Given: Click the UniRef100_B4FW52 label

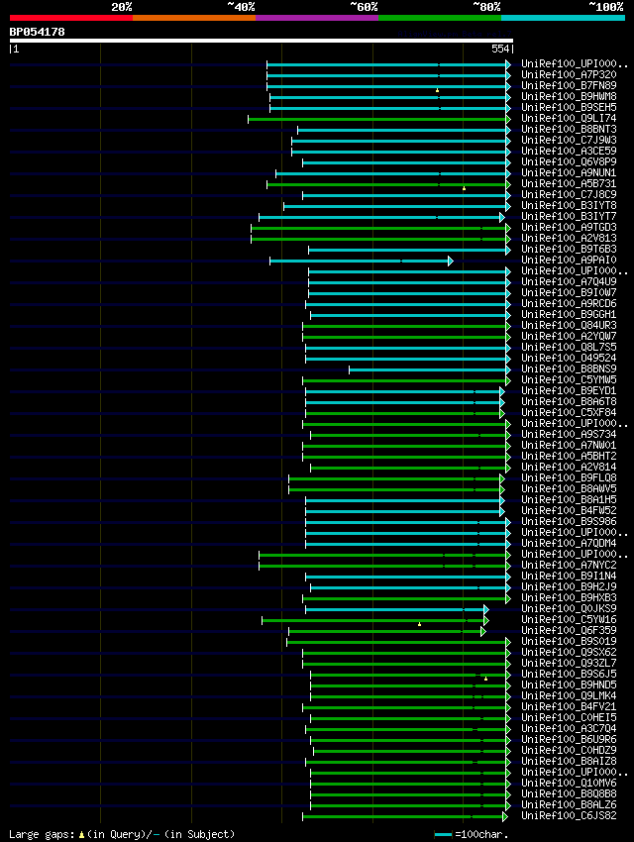Looking at the screenshot, I should 569,511.
